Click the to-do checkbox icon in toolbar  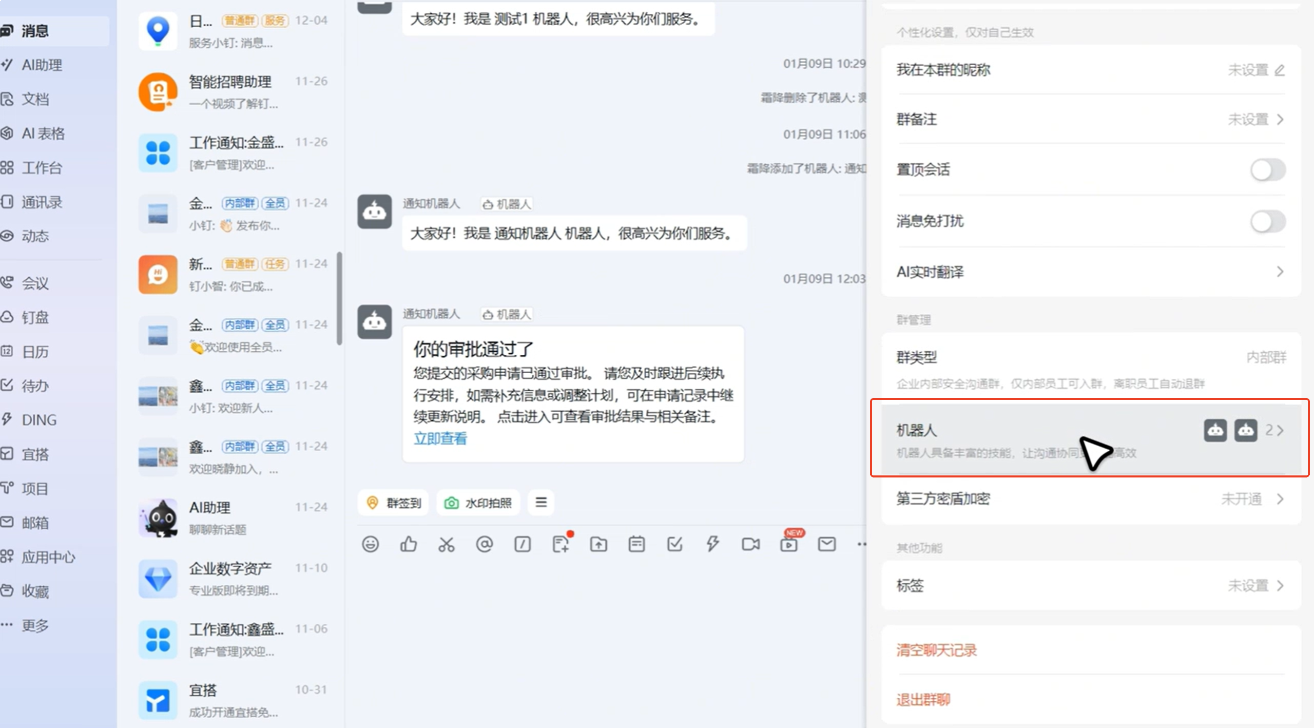click(674, 544)
